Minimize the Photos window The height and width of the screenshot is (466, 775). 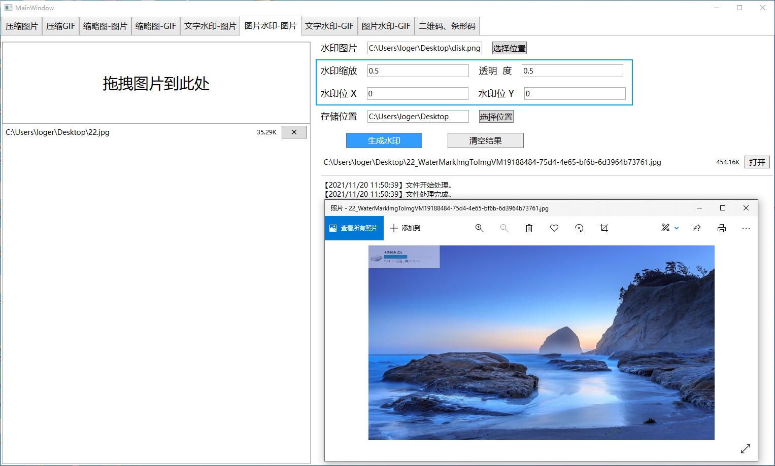click(x=699, y=208)
